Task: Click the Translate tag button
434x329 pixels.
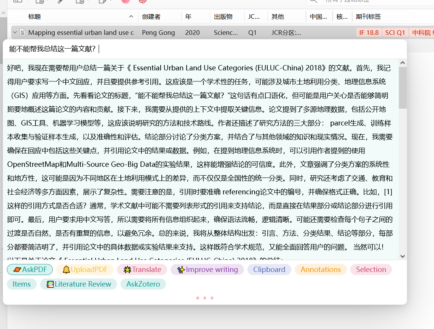Action: pos(142,269)
